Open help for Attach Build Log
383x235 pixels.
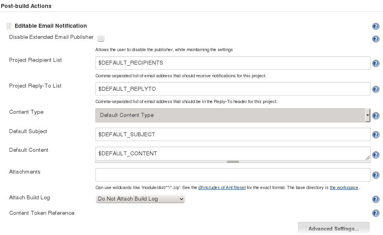[375, 200]
